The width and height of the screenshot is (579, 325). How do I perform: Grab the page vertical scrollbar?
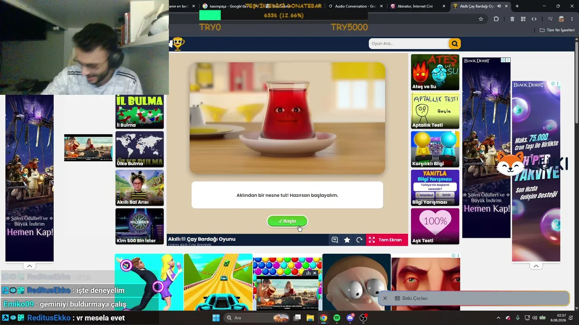(577, 81)
